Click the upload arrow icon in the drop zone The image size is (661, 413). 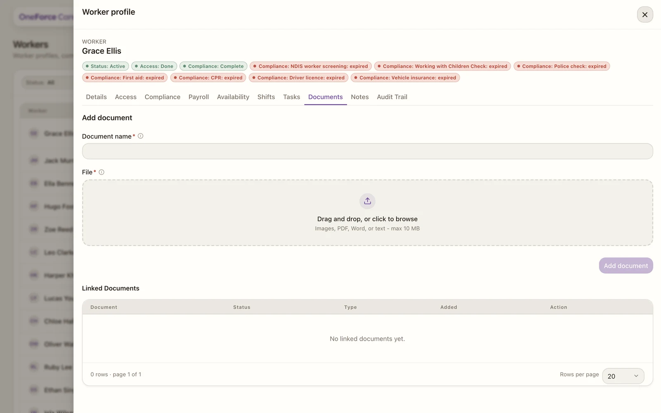click(x=367, y=201)
